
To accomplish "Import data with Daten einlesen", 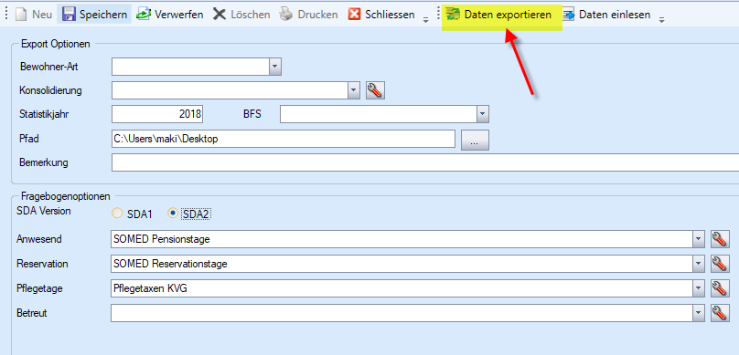I will point(607,15).
